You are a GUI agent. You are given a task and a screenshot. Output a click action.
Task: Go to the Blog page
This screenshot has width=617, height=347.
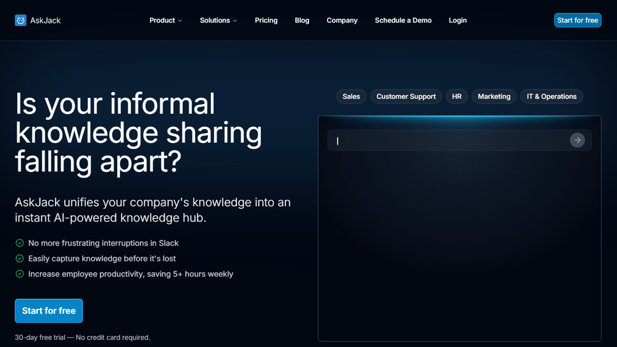click(302, 20)
